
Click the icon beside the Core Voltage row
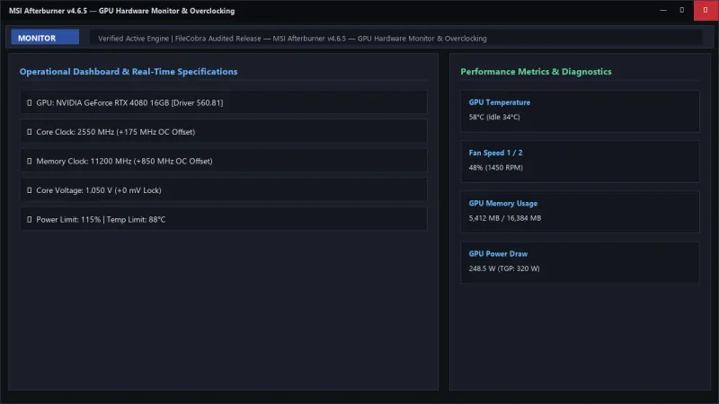click(x=30, y=190)
